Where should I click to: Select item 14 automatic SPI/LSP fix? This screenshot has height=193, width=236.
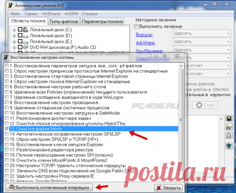pyautogui.click(x=65, y=134)
